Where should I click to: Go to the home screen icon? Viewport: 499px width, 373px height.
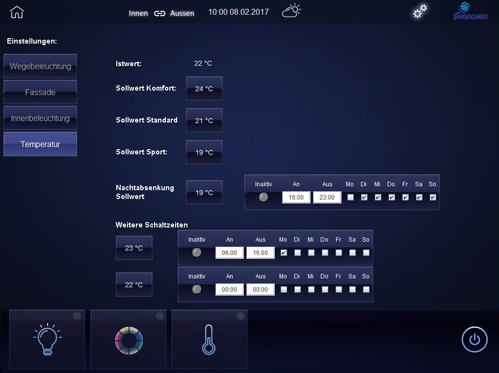[x=17, y=12]
